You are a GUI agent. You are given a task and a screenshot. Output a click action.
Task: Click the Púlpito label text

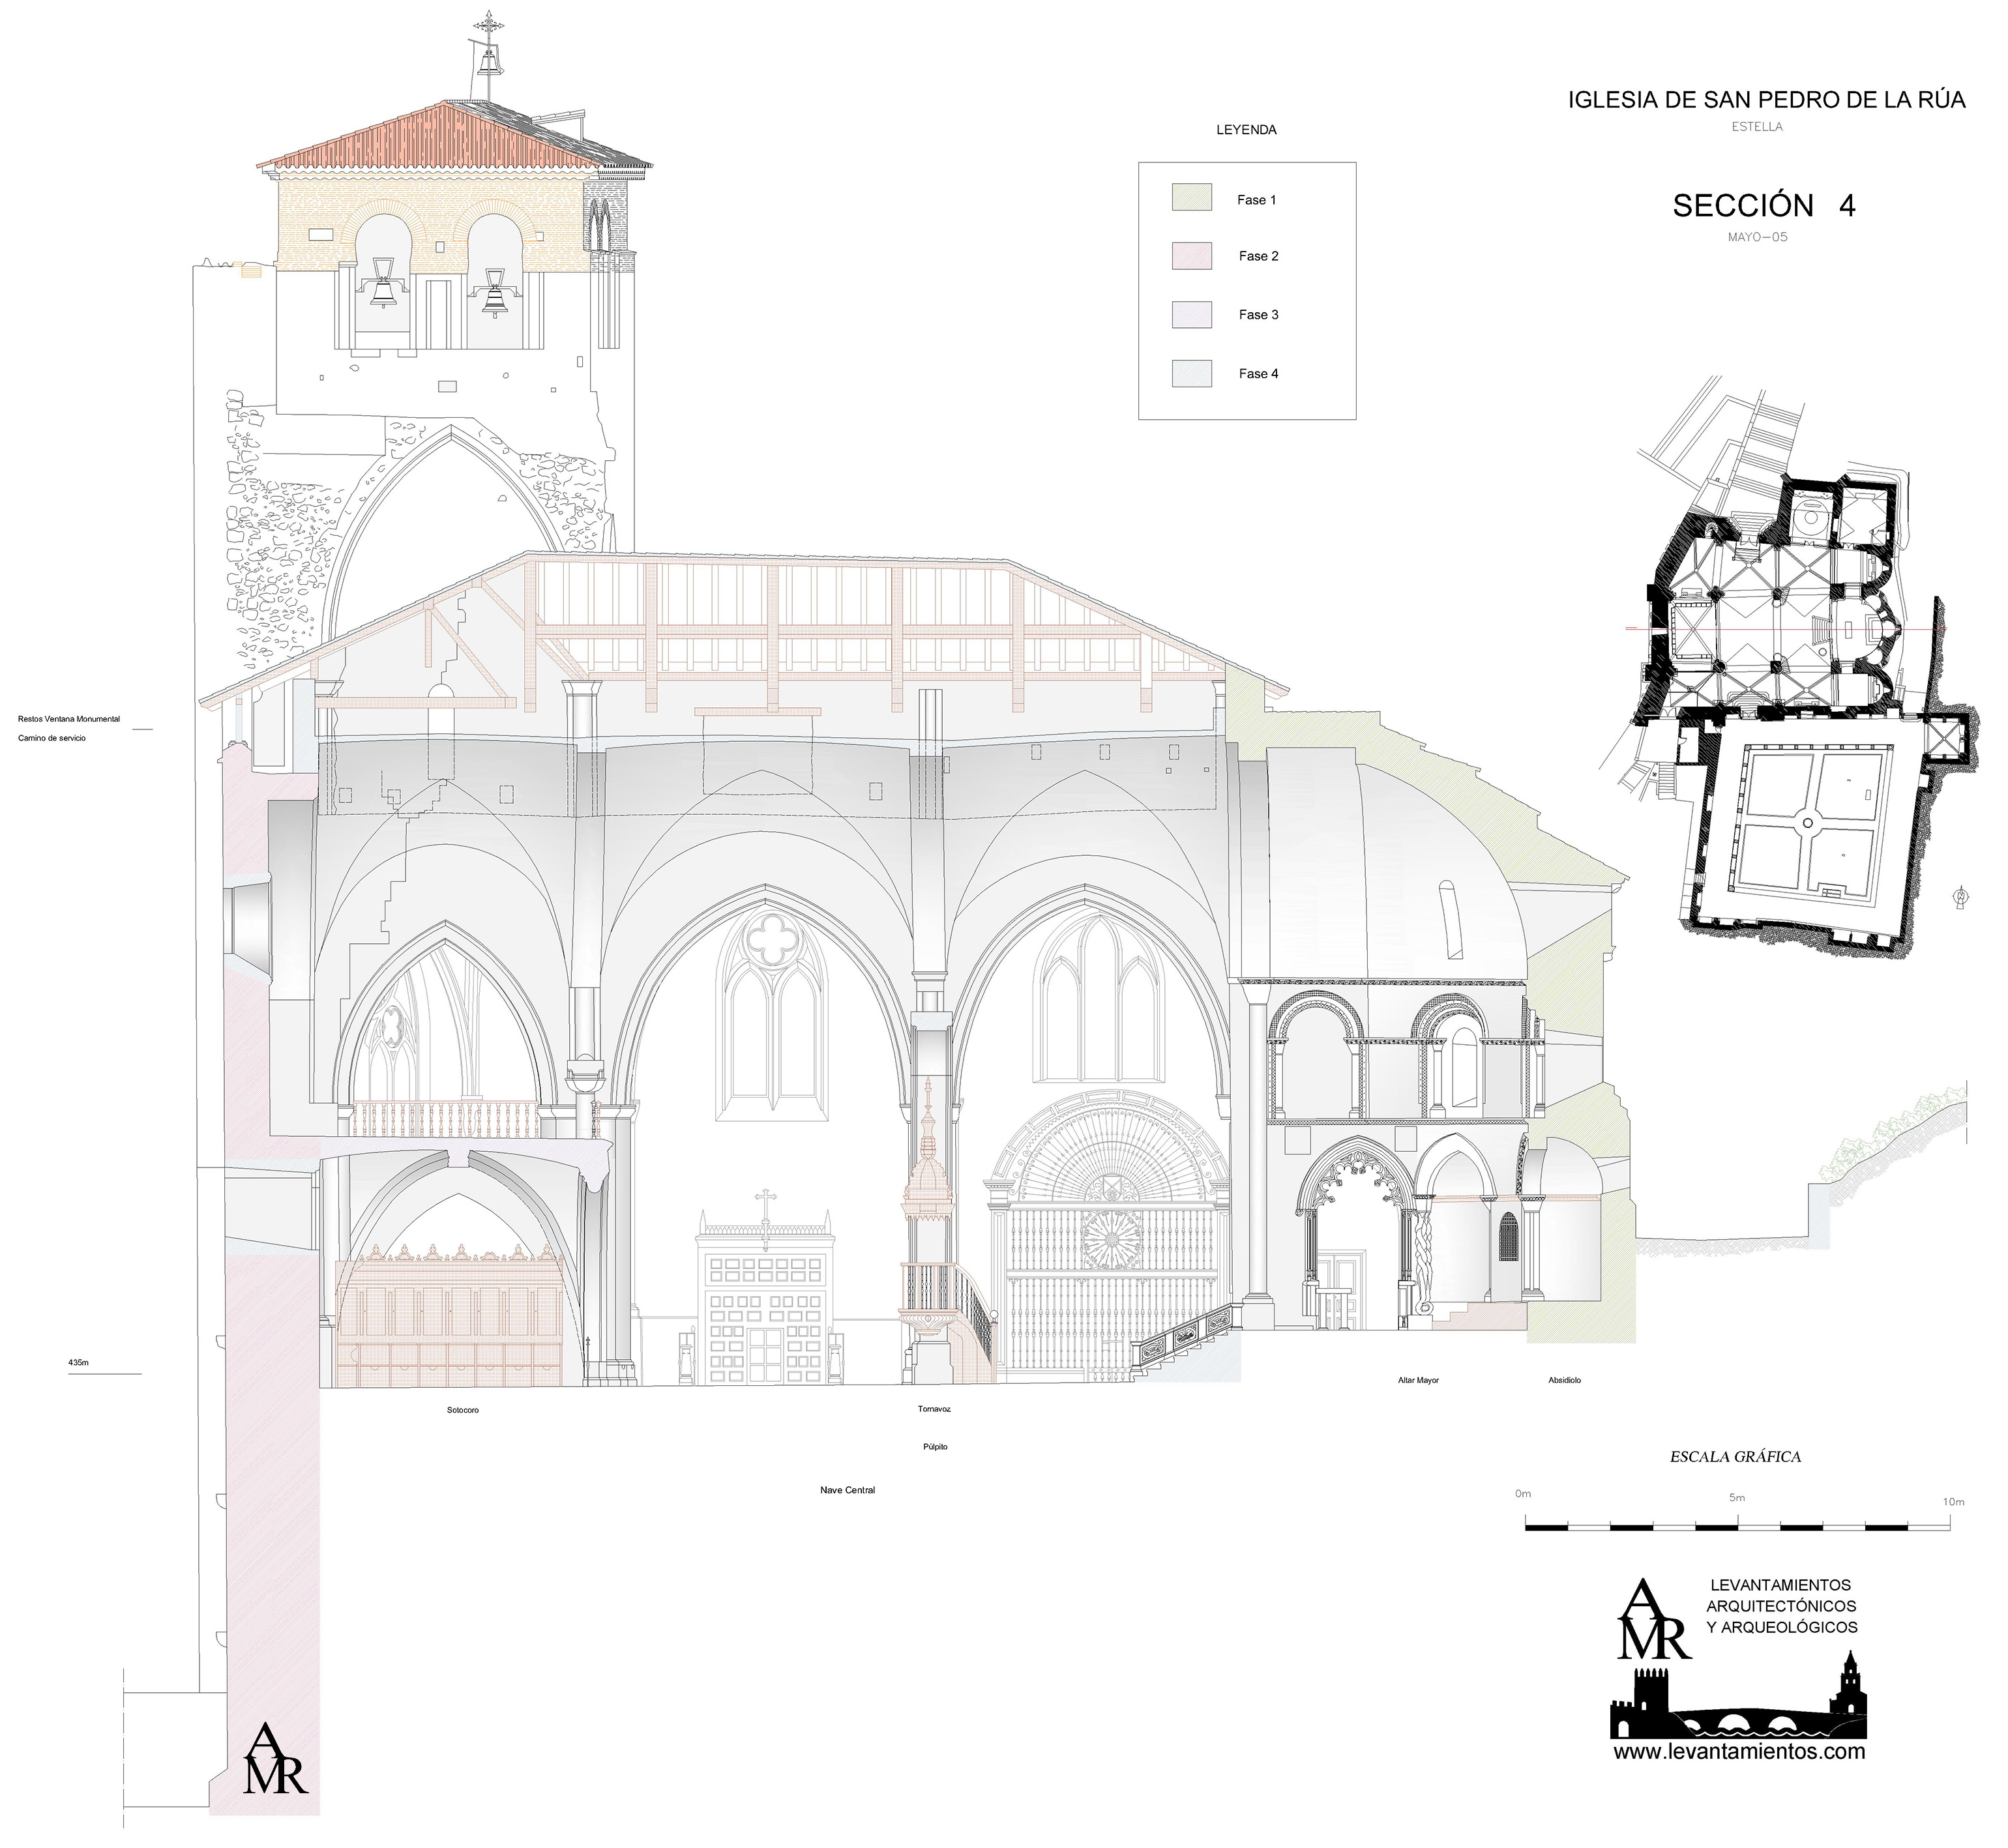pyautogui.click(x=935, y=1447)
